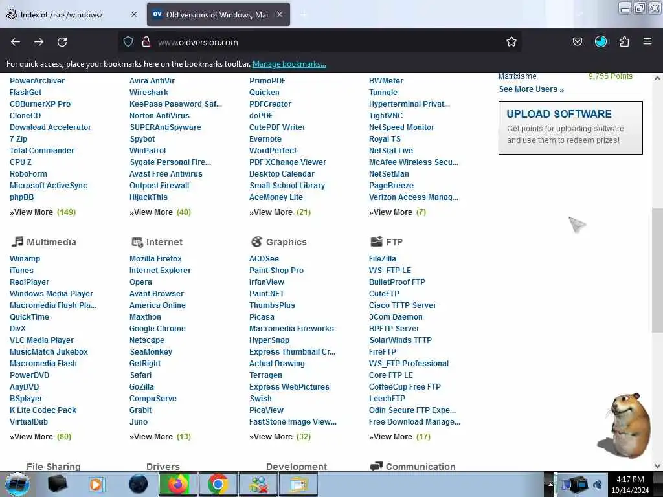This screenshot has height=497, width=663.
Task: Open the Mozilla Firefox link
Action: pos(155,259)
